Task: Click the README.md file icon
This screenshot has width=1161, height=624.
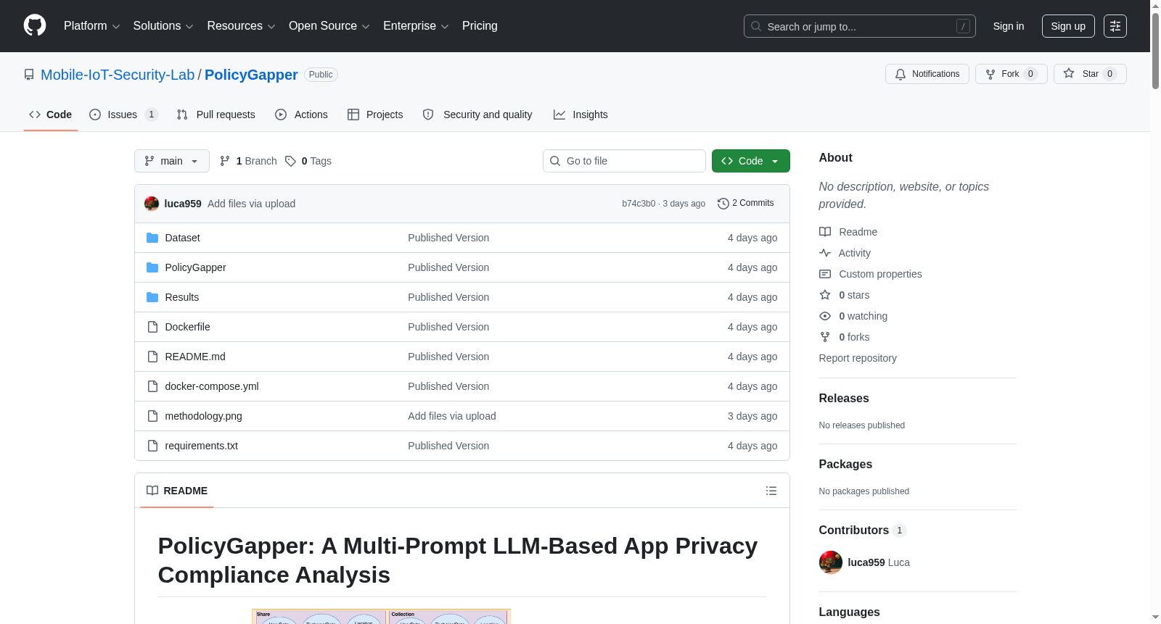Action: [152, 357]
